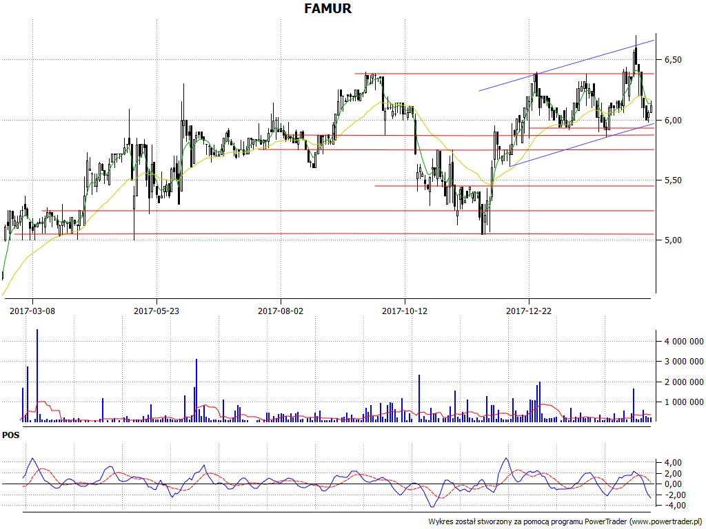This screenshot has width=706, height=529.
Task: Select the 2017-03-08 date label
Action: point(32,311)
